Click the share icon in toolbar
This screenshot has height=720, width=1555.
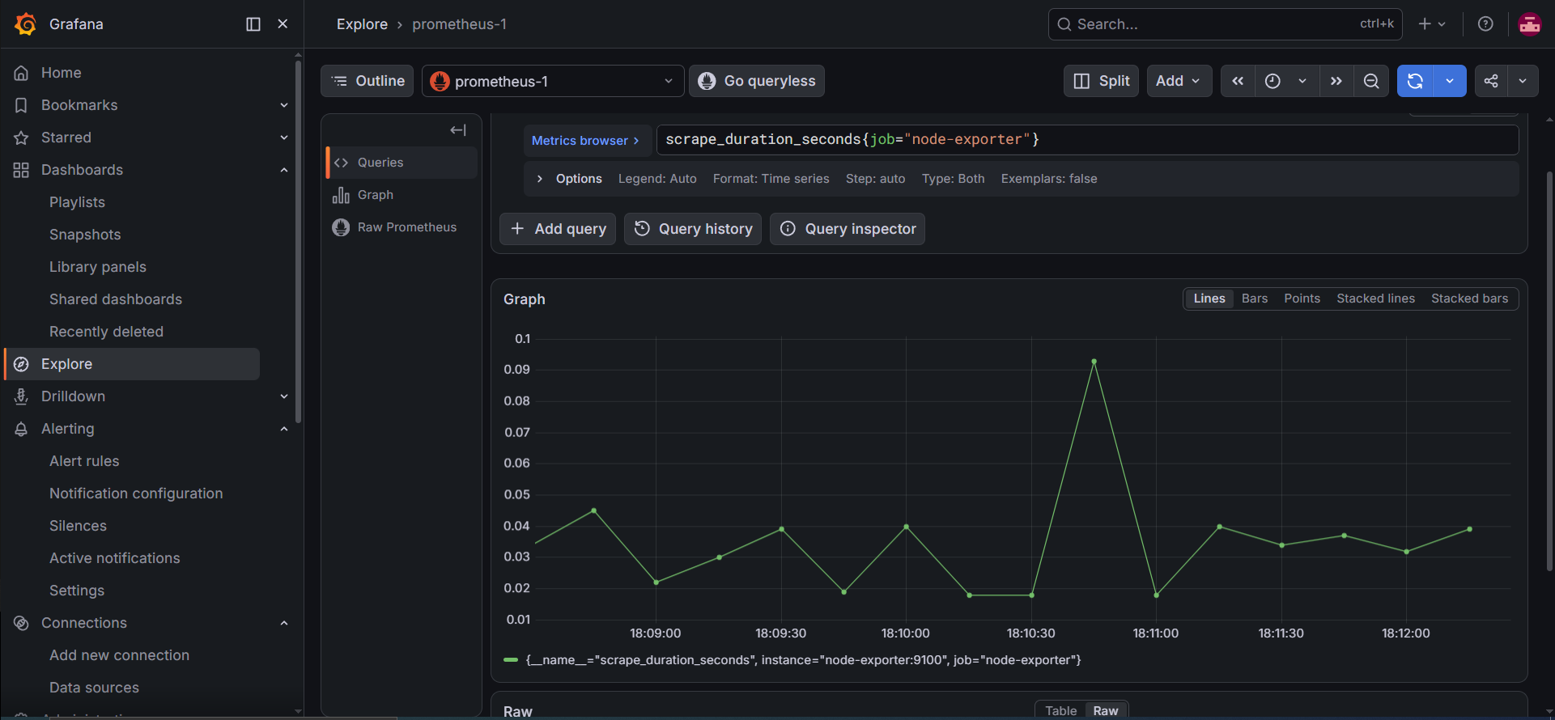coord(1491,81)
